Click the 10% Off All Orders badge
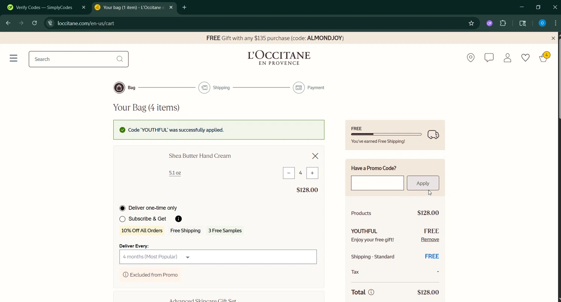The height and width of the screenshot is (302, 561). (142, 231)
